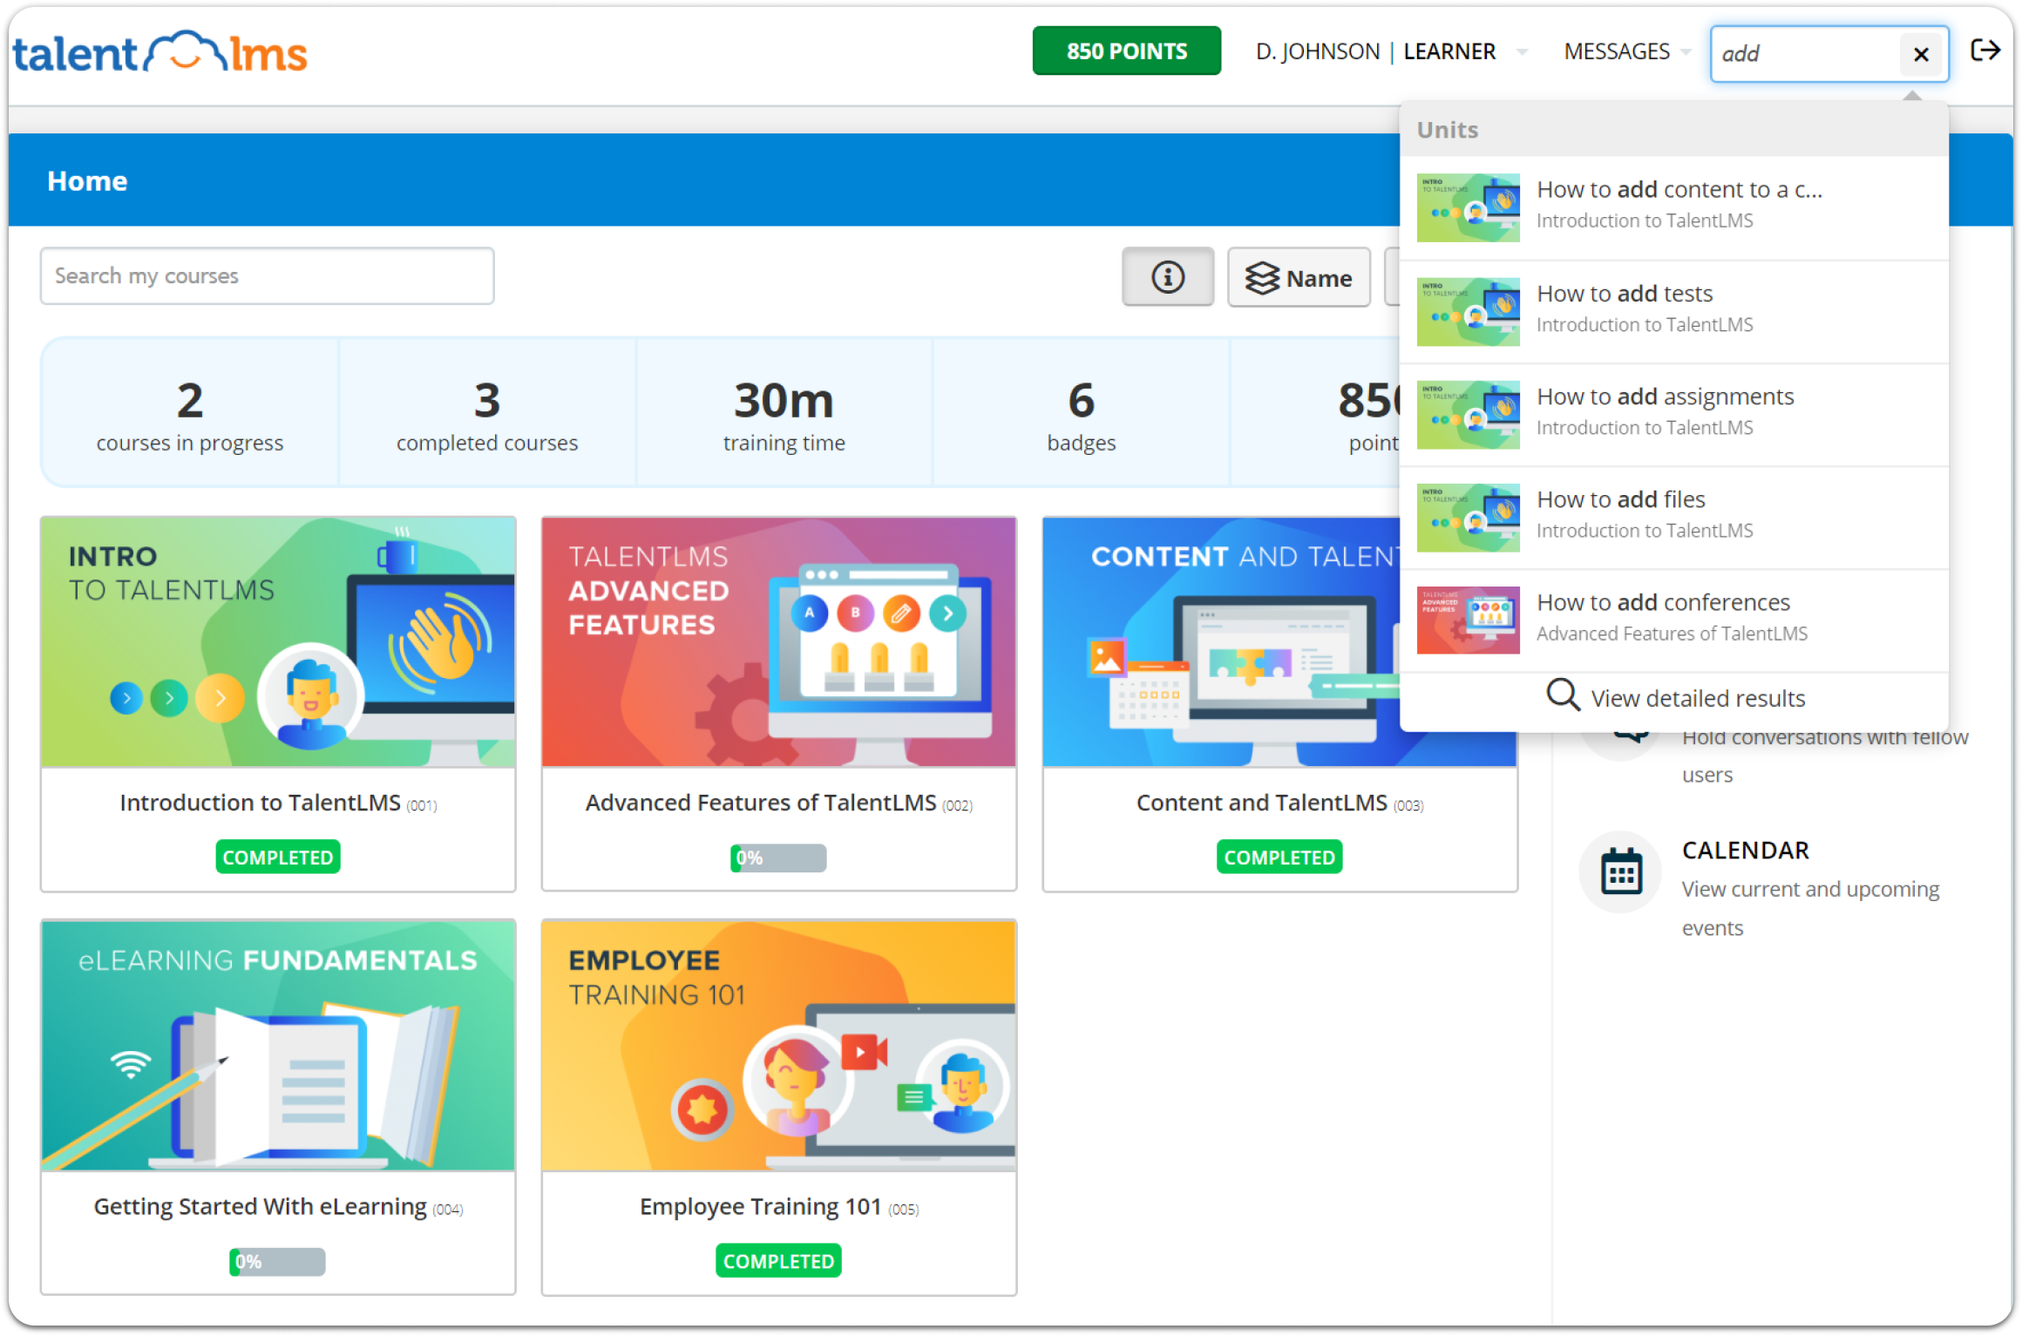
Task: Click 'Advanced Features of TalentLMS' course title
Action: coord(760,802)
